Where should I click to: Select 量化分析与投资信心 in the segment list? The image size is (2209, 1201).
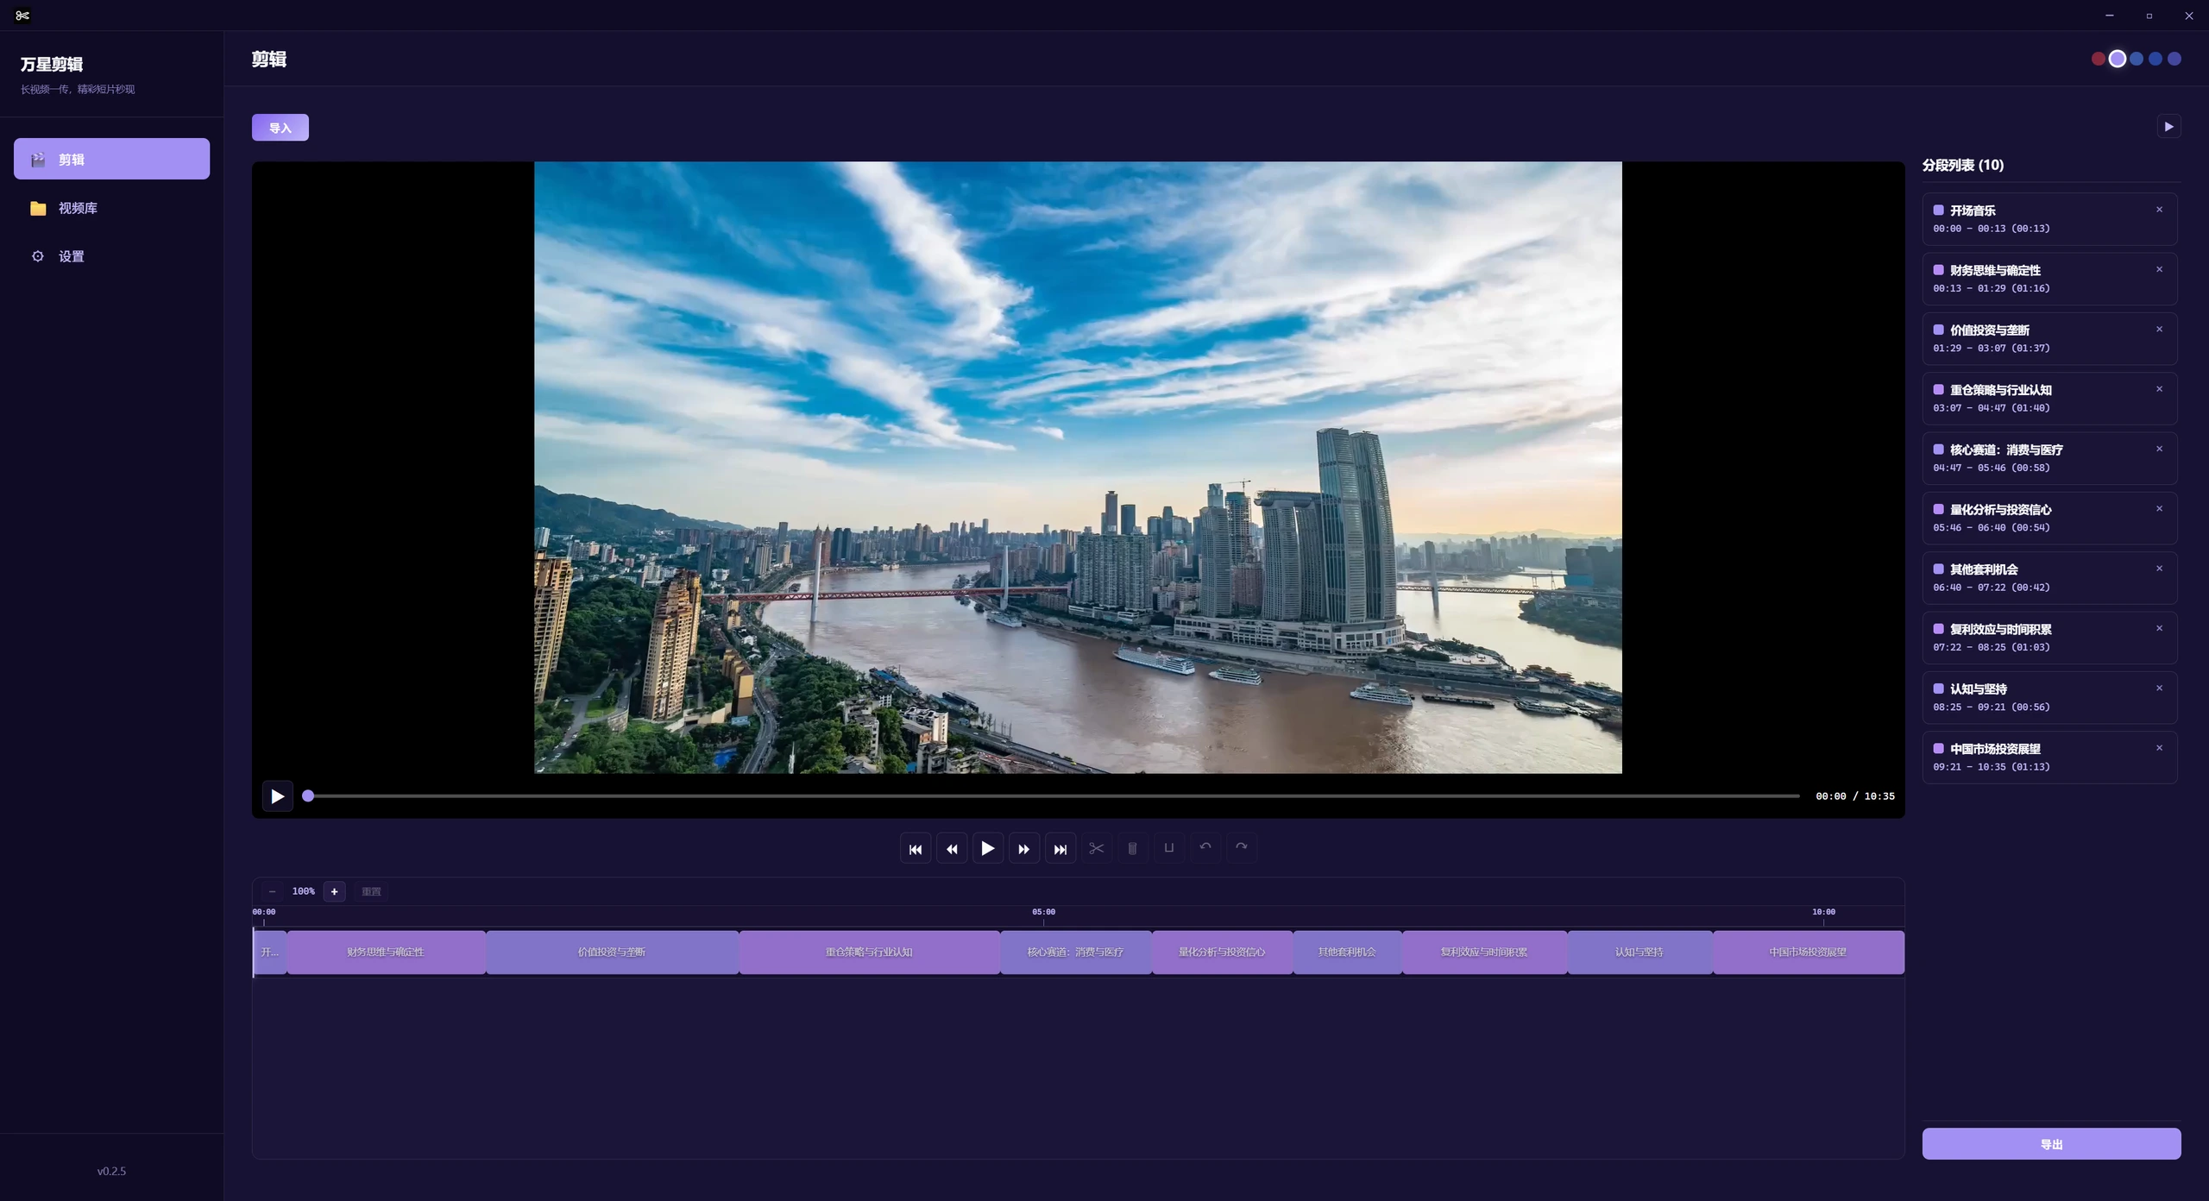[x=2049, y=519]
